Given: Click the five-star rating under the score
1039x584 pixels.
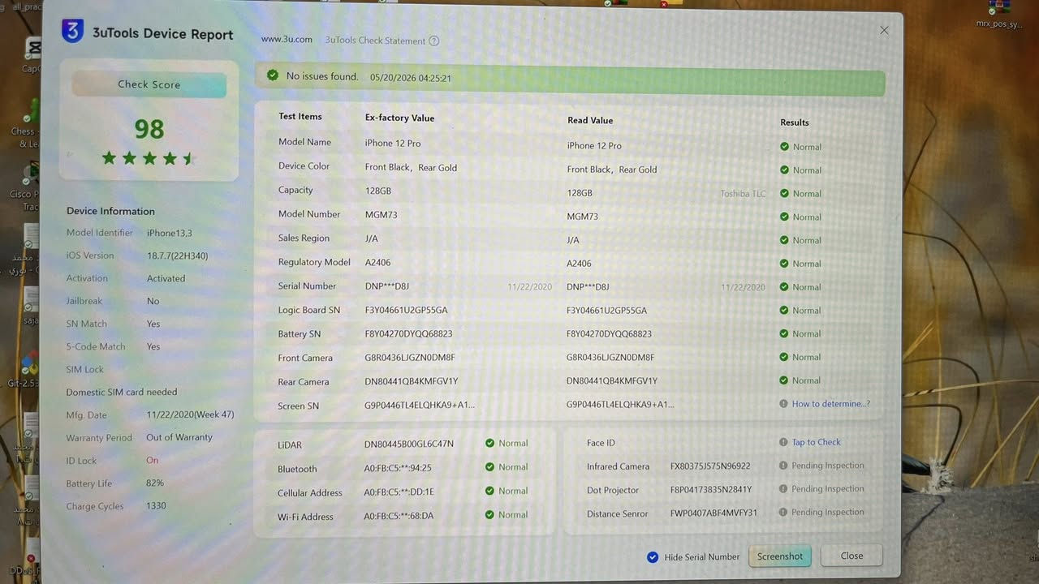Looking at the screenshot, I should 149,158.
